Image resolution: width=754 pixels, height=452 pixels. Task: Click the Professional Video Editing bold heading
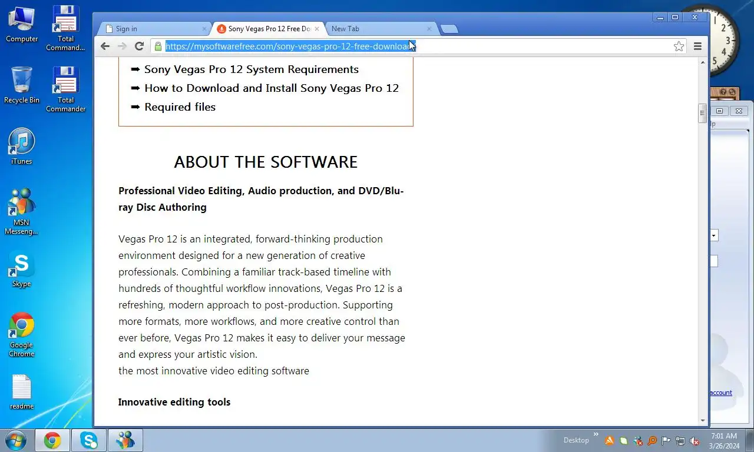click(261, 199)
